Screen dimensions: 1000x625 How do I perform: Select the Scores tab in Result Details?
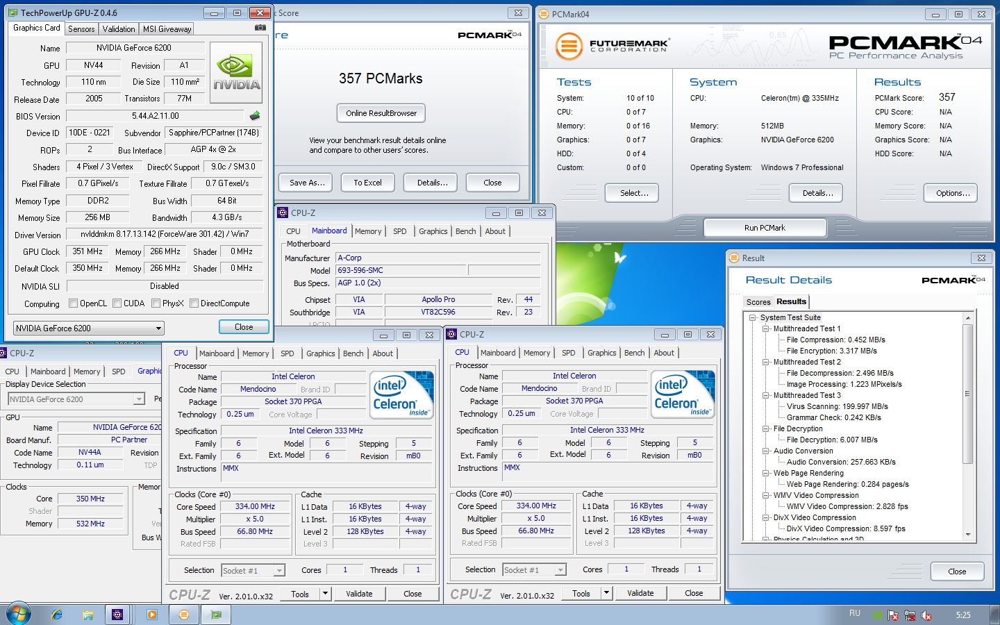tap(758, 302)
